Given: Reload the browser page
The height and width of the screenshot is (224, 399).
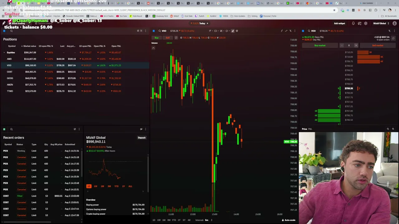Looking at the screenshot, I should pyautogui.click(x=15, y=10).
